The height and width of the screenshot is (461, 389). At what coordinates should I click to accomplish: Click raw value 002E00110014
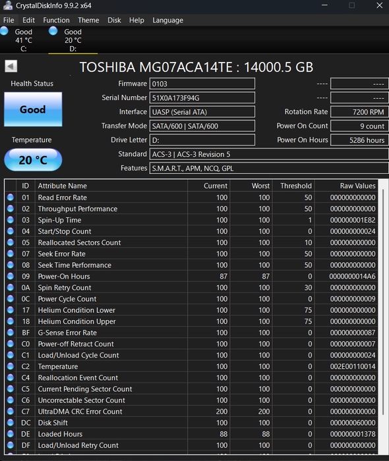click(x=353, y=366)
